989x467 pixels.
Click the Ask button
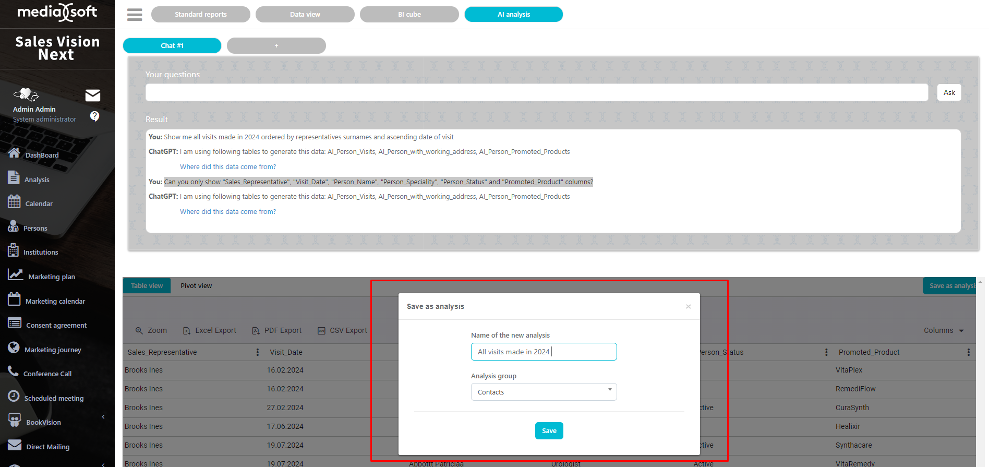[x=949, y=92]
